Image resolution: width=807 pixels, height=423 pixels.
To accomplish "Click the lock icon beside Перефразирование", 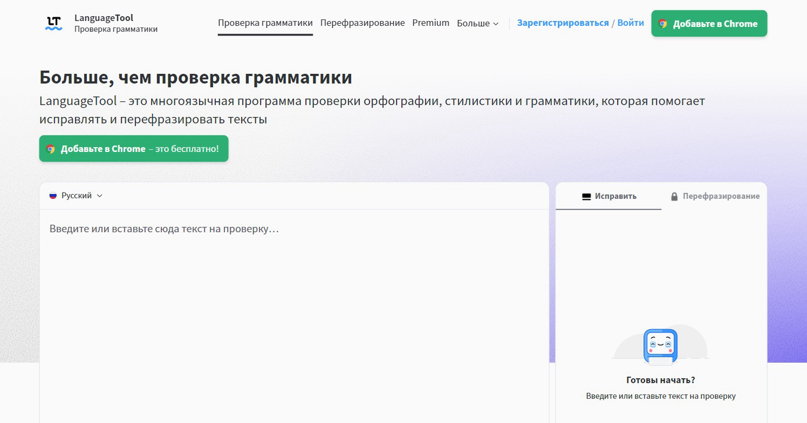I will [x=674, y=197].
